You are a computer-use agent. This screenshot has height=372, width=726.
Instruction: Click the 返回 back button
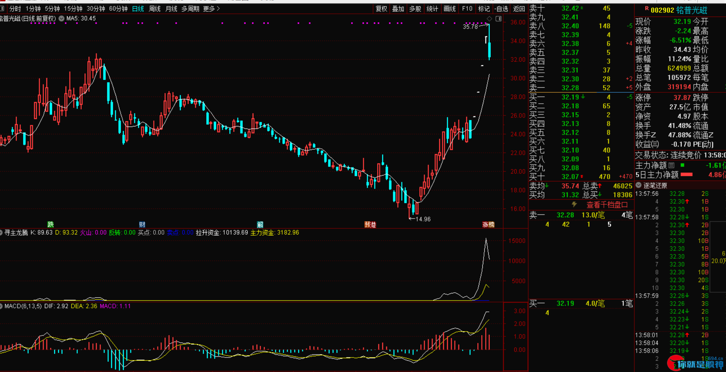point(519,9)
